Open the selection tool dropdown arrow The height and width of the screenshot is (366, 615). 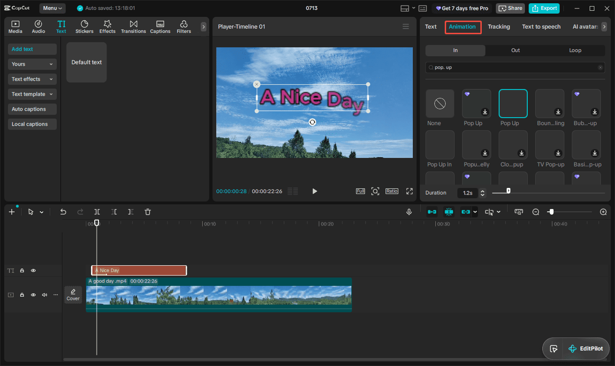(42, 212)
